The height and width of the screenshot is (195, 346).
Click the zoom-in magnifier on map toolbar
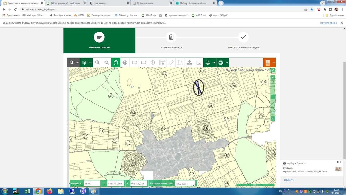[98, 63]
